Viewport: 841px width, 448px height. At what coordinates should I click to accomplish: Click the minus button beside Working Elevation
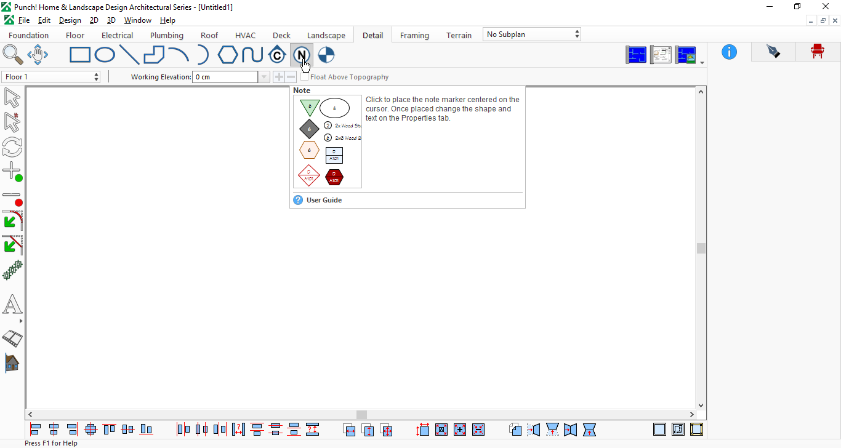click(x=291, y=77)
